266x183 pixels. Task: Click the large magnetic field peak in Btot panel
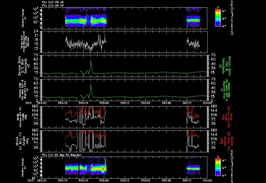pos(91,67)
